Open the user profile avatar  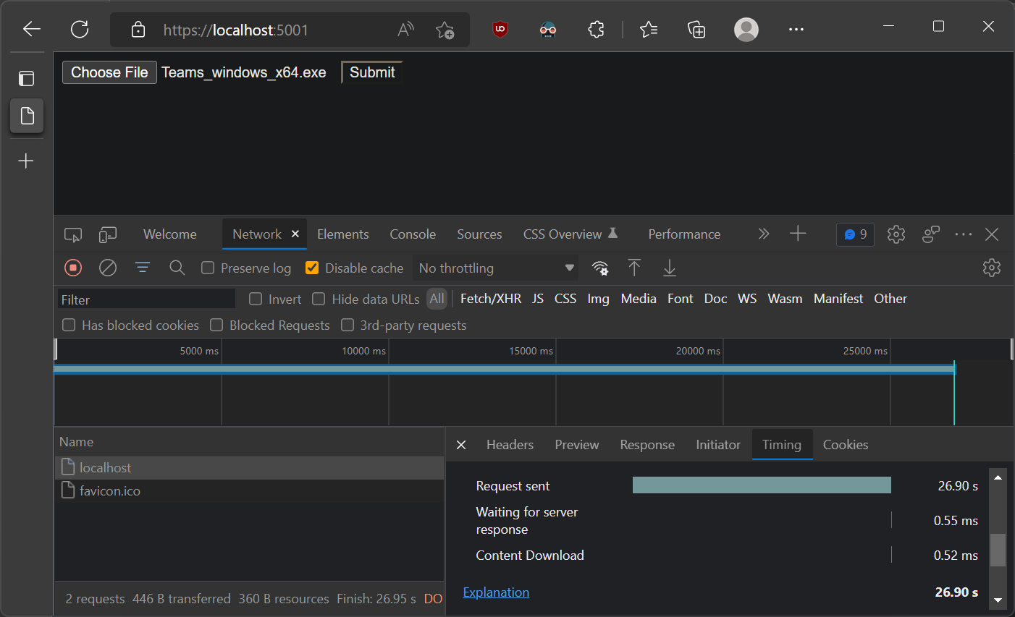[x=746, y=30]
